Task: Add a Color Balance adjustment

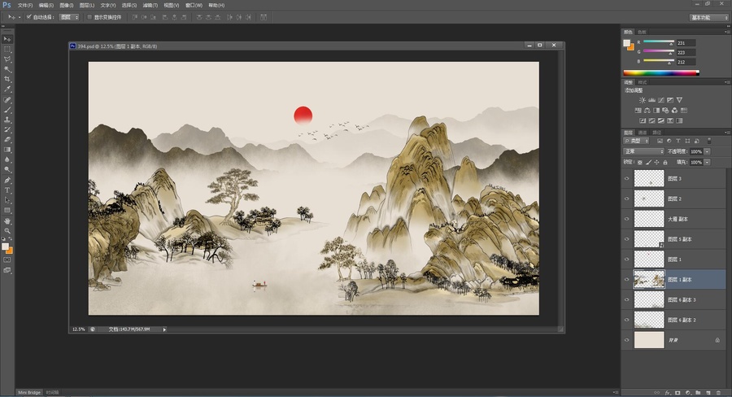Action: 647,110
